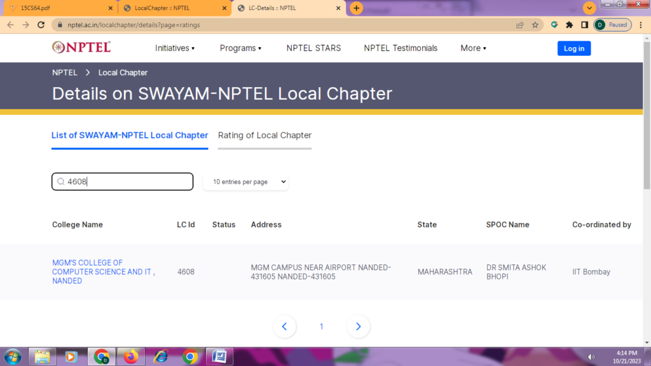This screenshot has height=366, width=651.
Task: Go to the next results page arrow
Action: pyautogui.click(x=359, y=327)
